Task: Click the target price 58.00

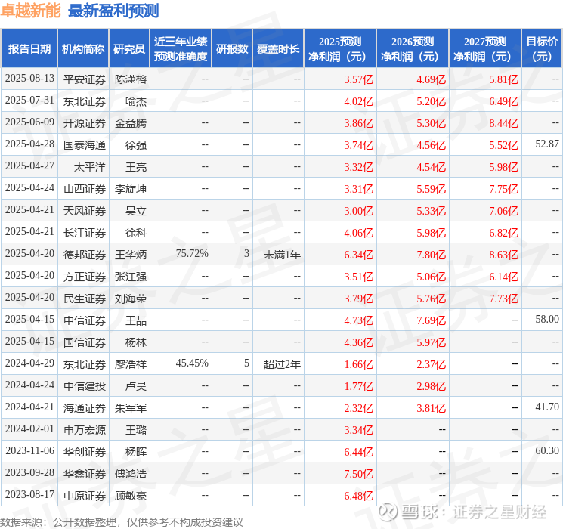Action: point(547,319)
